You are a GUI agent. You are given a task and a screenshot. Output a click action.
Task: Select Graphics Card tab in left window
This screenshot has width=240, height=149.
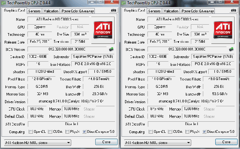click(14, 10)
